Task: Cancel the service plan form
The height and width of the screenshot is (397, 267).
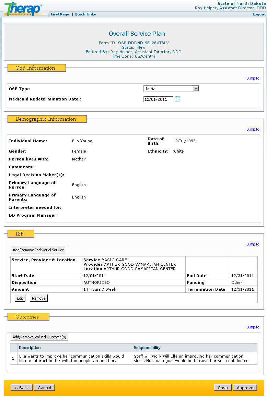Action: pos(44,388)
